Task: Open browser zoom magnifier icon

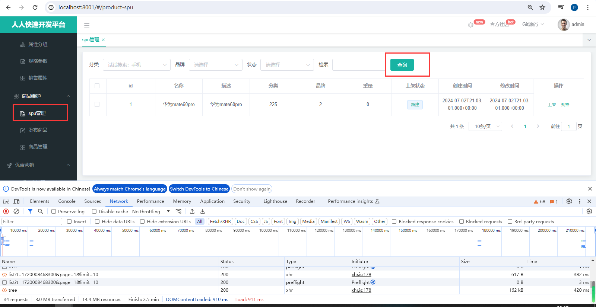Action: point(530,7)
